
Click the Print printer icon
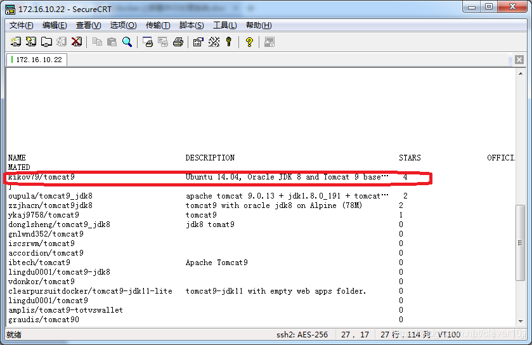point(178,42)
